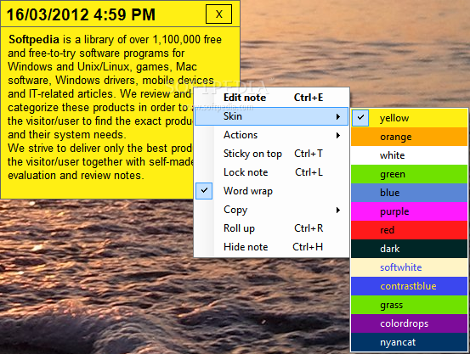Click the Ctrl+T shortcut text
Image resolution: width=470 pixels, height=354 pixels.
pos(309,154)
